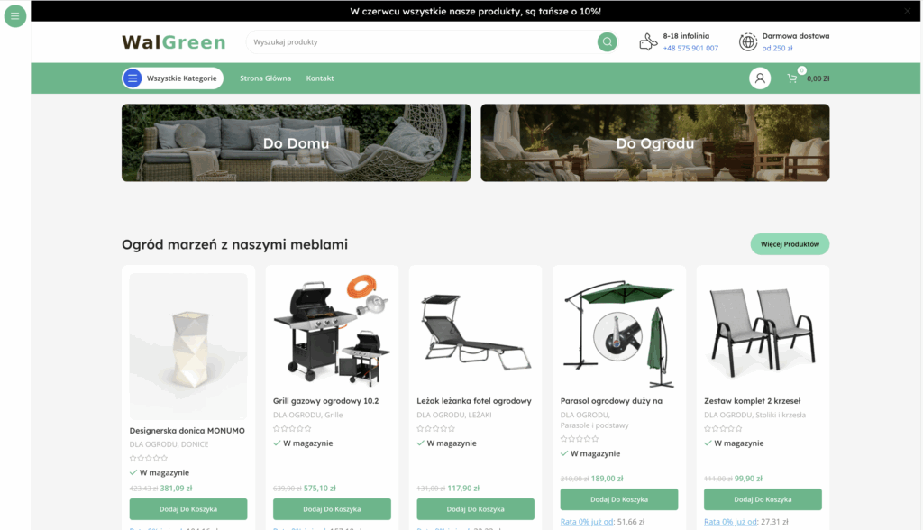923x530 pixels.
Task: Open the Kontakt page
Action: (x=320, y=78)
